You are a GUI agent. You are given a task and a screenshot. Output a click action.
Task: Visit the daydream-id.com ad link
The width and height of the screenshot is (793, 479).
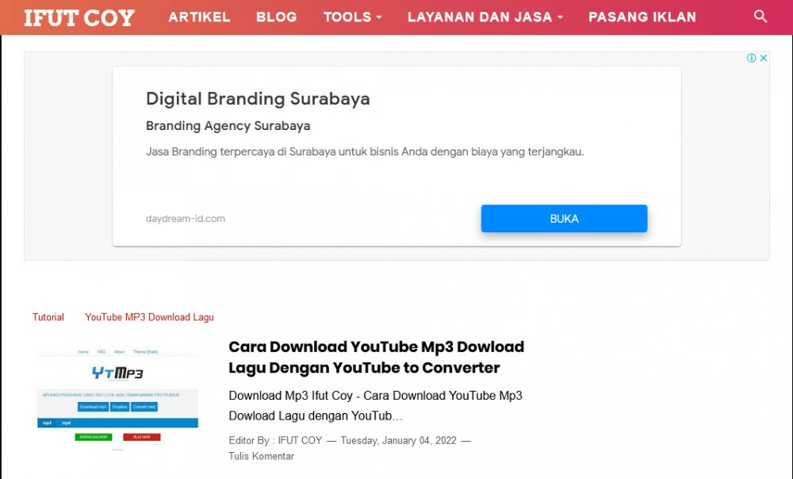[x=185, y=219]
